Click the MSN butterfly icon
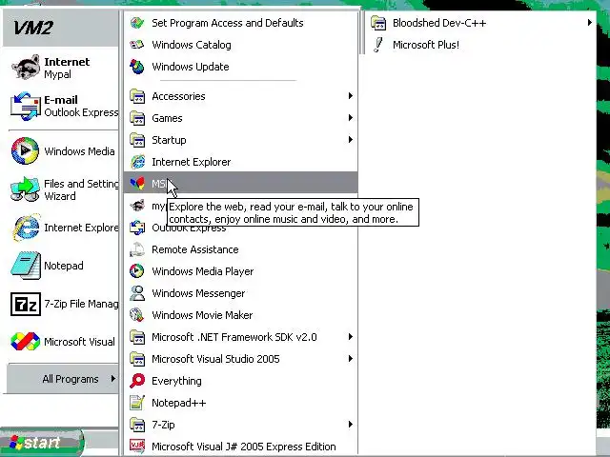Screen dimensions: 610x457 [137, 184]
